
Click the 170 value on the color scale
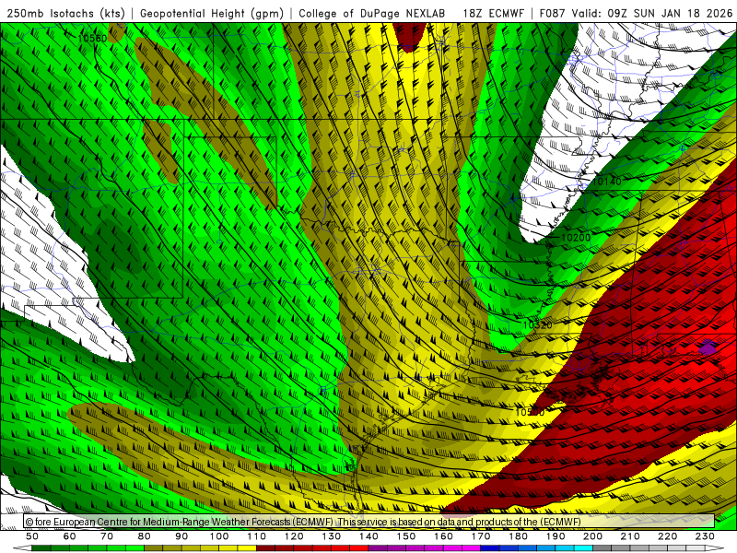pos(481,536)
